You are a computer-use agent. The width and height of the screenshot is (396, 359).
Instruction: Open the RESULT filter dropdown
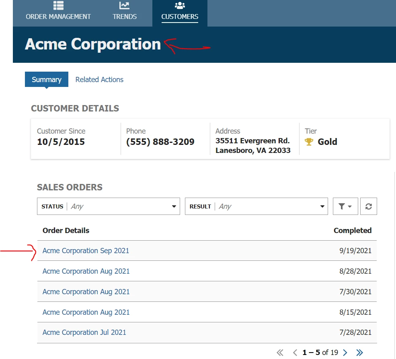[x=256, y=206]
